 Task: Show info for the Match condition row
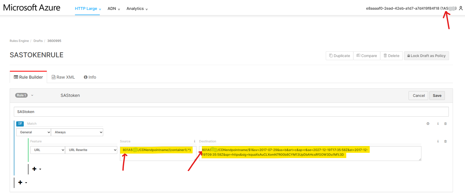coord(438,124)
